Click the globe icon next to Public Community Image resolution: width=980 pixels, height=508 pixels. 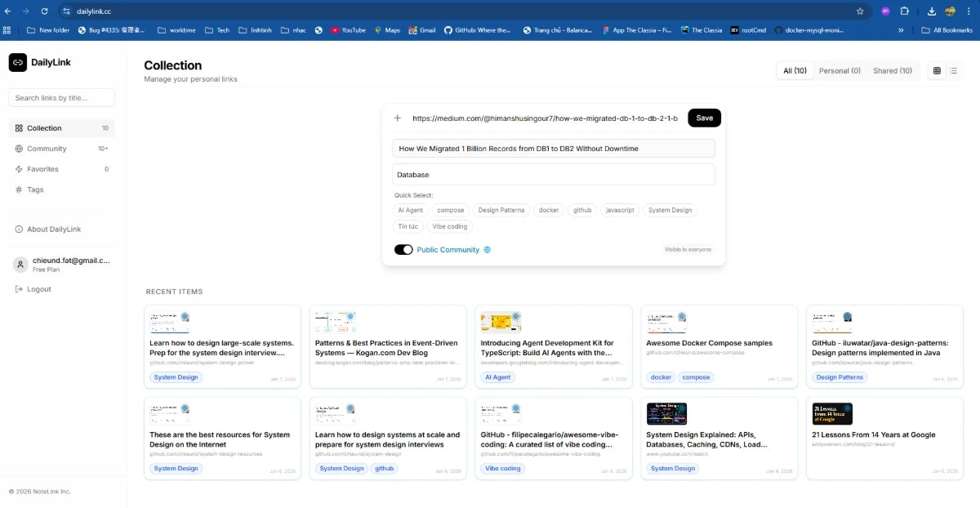pyautogui.click(x=488, y=249)
